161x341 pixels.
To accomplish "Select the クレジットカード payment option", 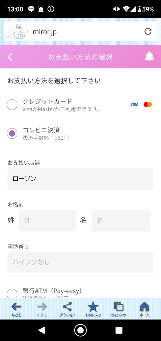I will pos(12,105).
